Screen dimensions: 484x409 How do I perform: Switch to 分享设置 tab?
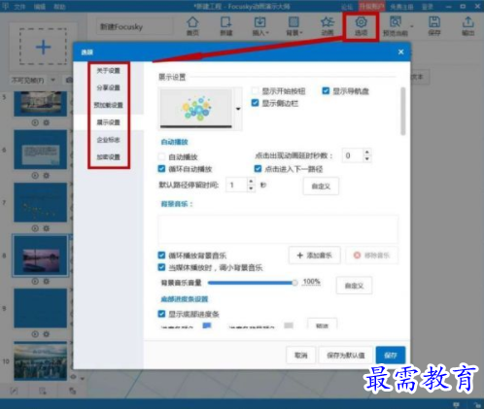click(108, 87)
